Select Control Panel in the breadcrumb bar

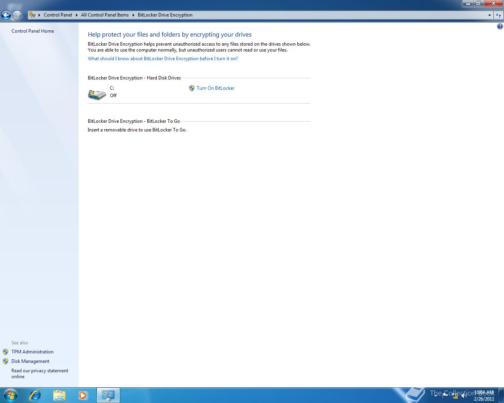[x=58, y=15]
